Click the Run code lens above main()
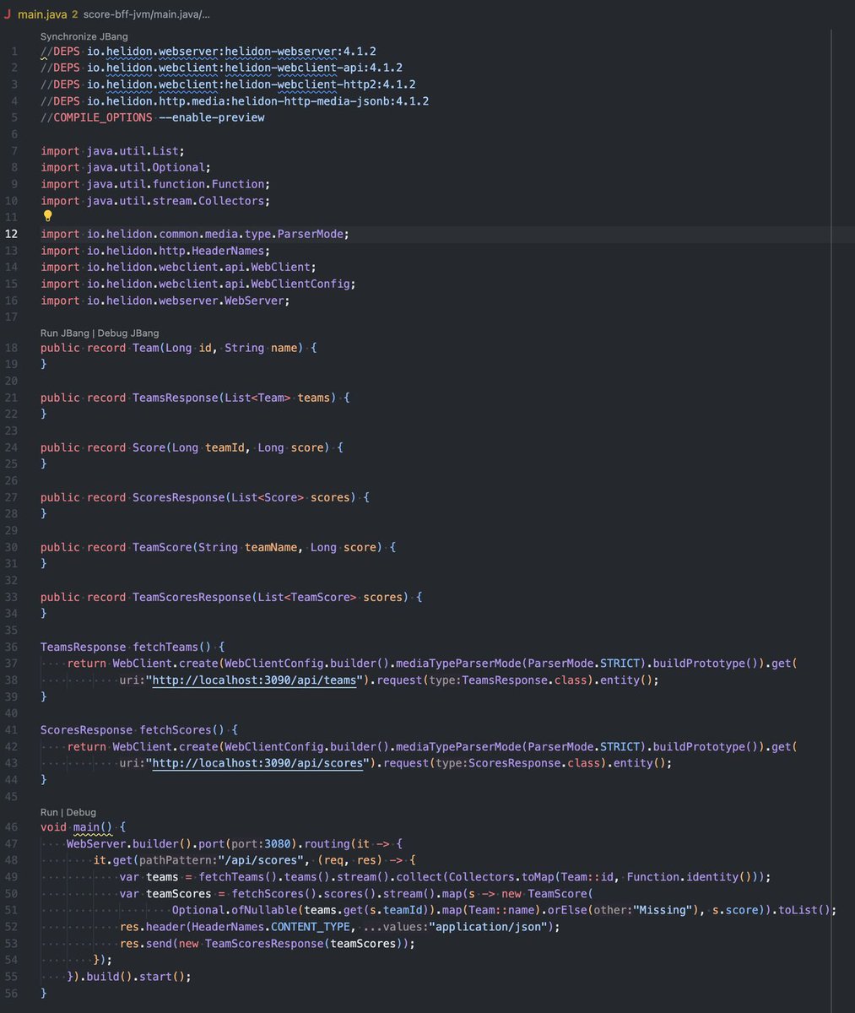The width and height of the screenshot is (855, 1013). (50, 812)
